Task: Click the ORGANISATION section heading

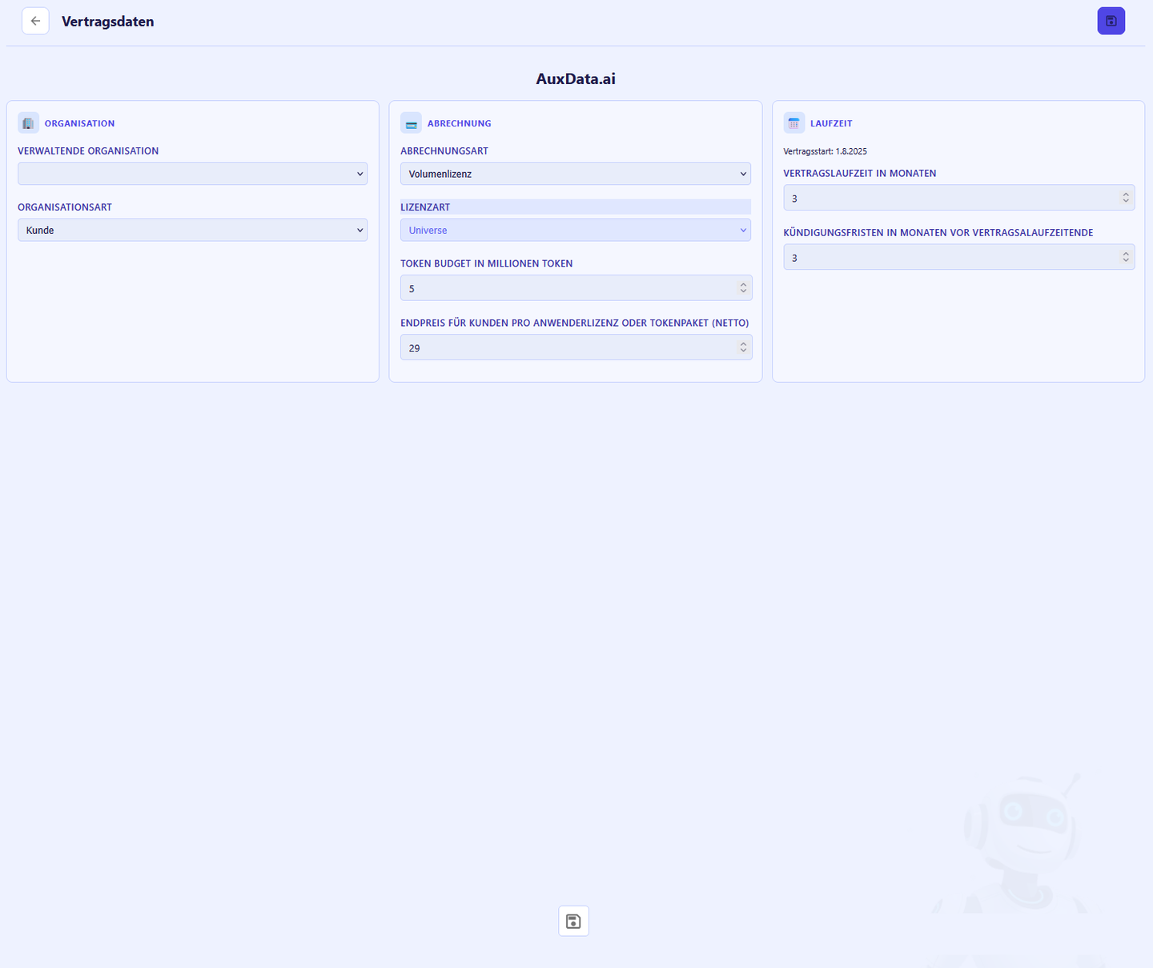Action: point(79,123)
